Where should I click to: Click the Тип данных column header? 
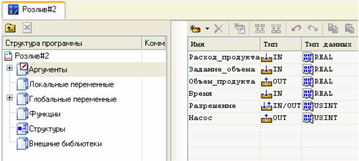point(330,44)
